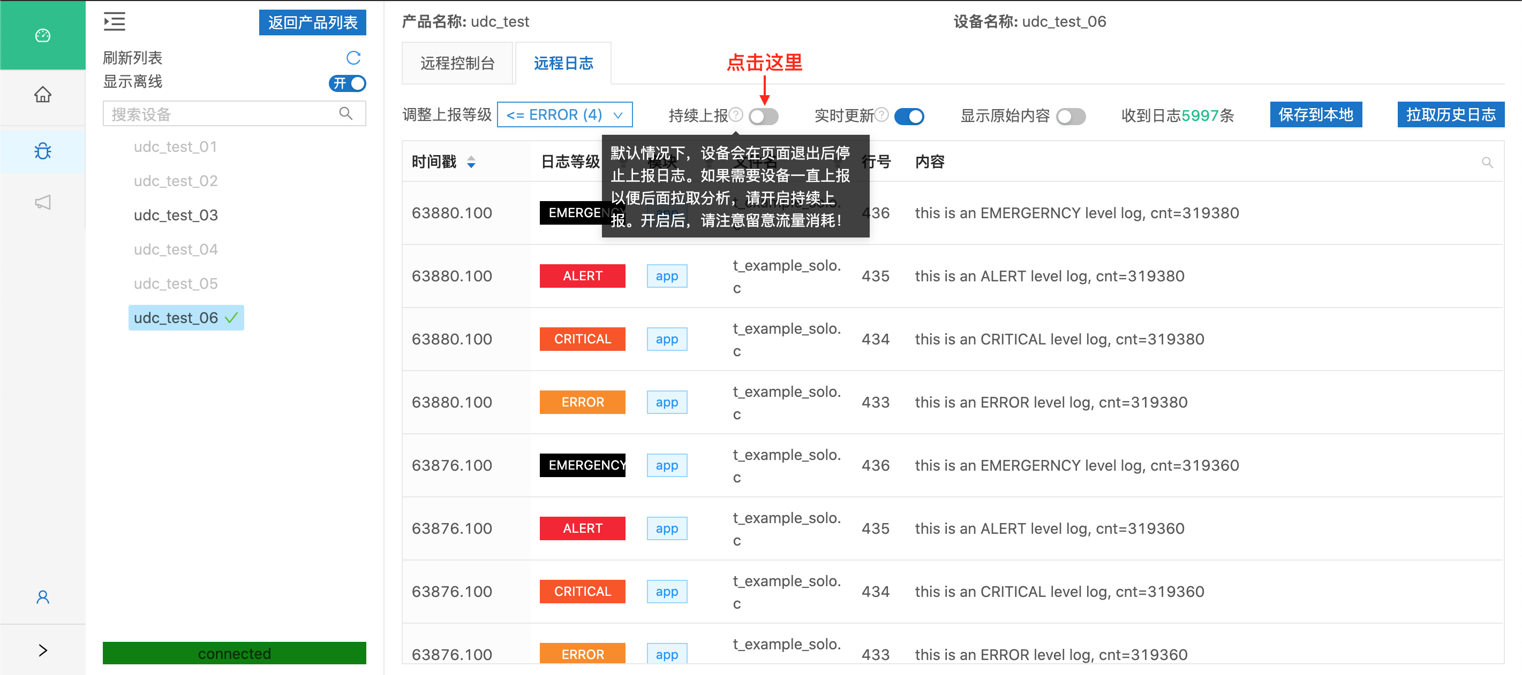1522x675 pixels.
Task: Toggle the 显示离线 switch
Action: (x=348, y=83)
